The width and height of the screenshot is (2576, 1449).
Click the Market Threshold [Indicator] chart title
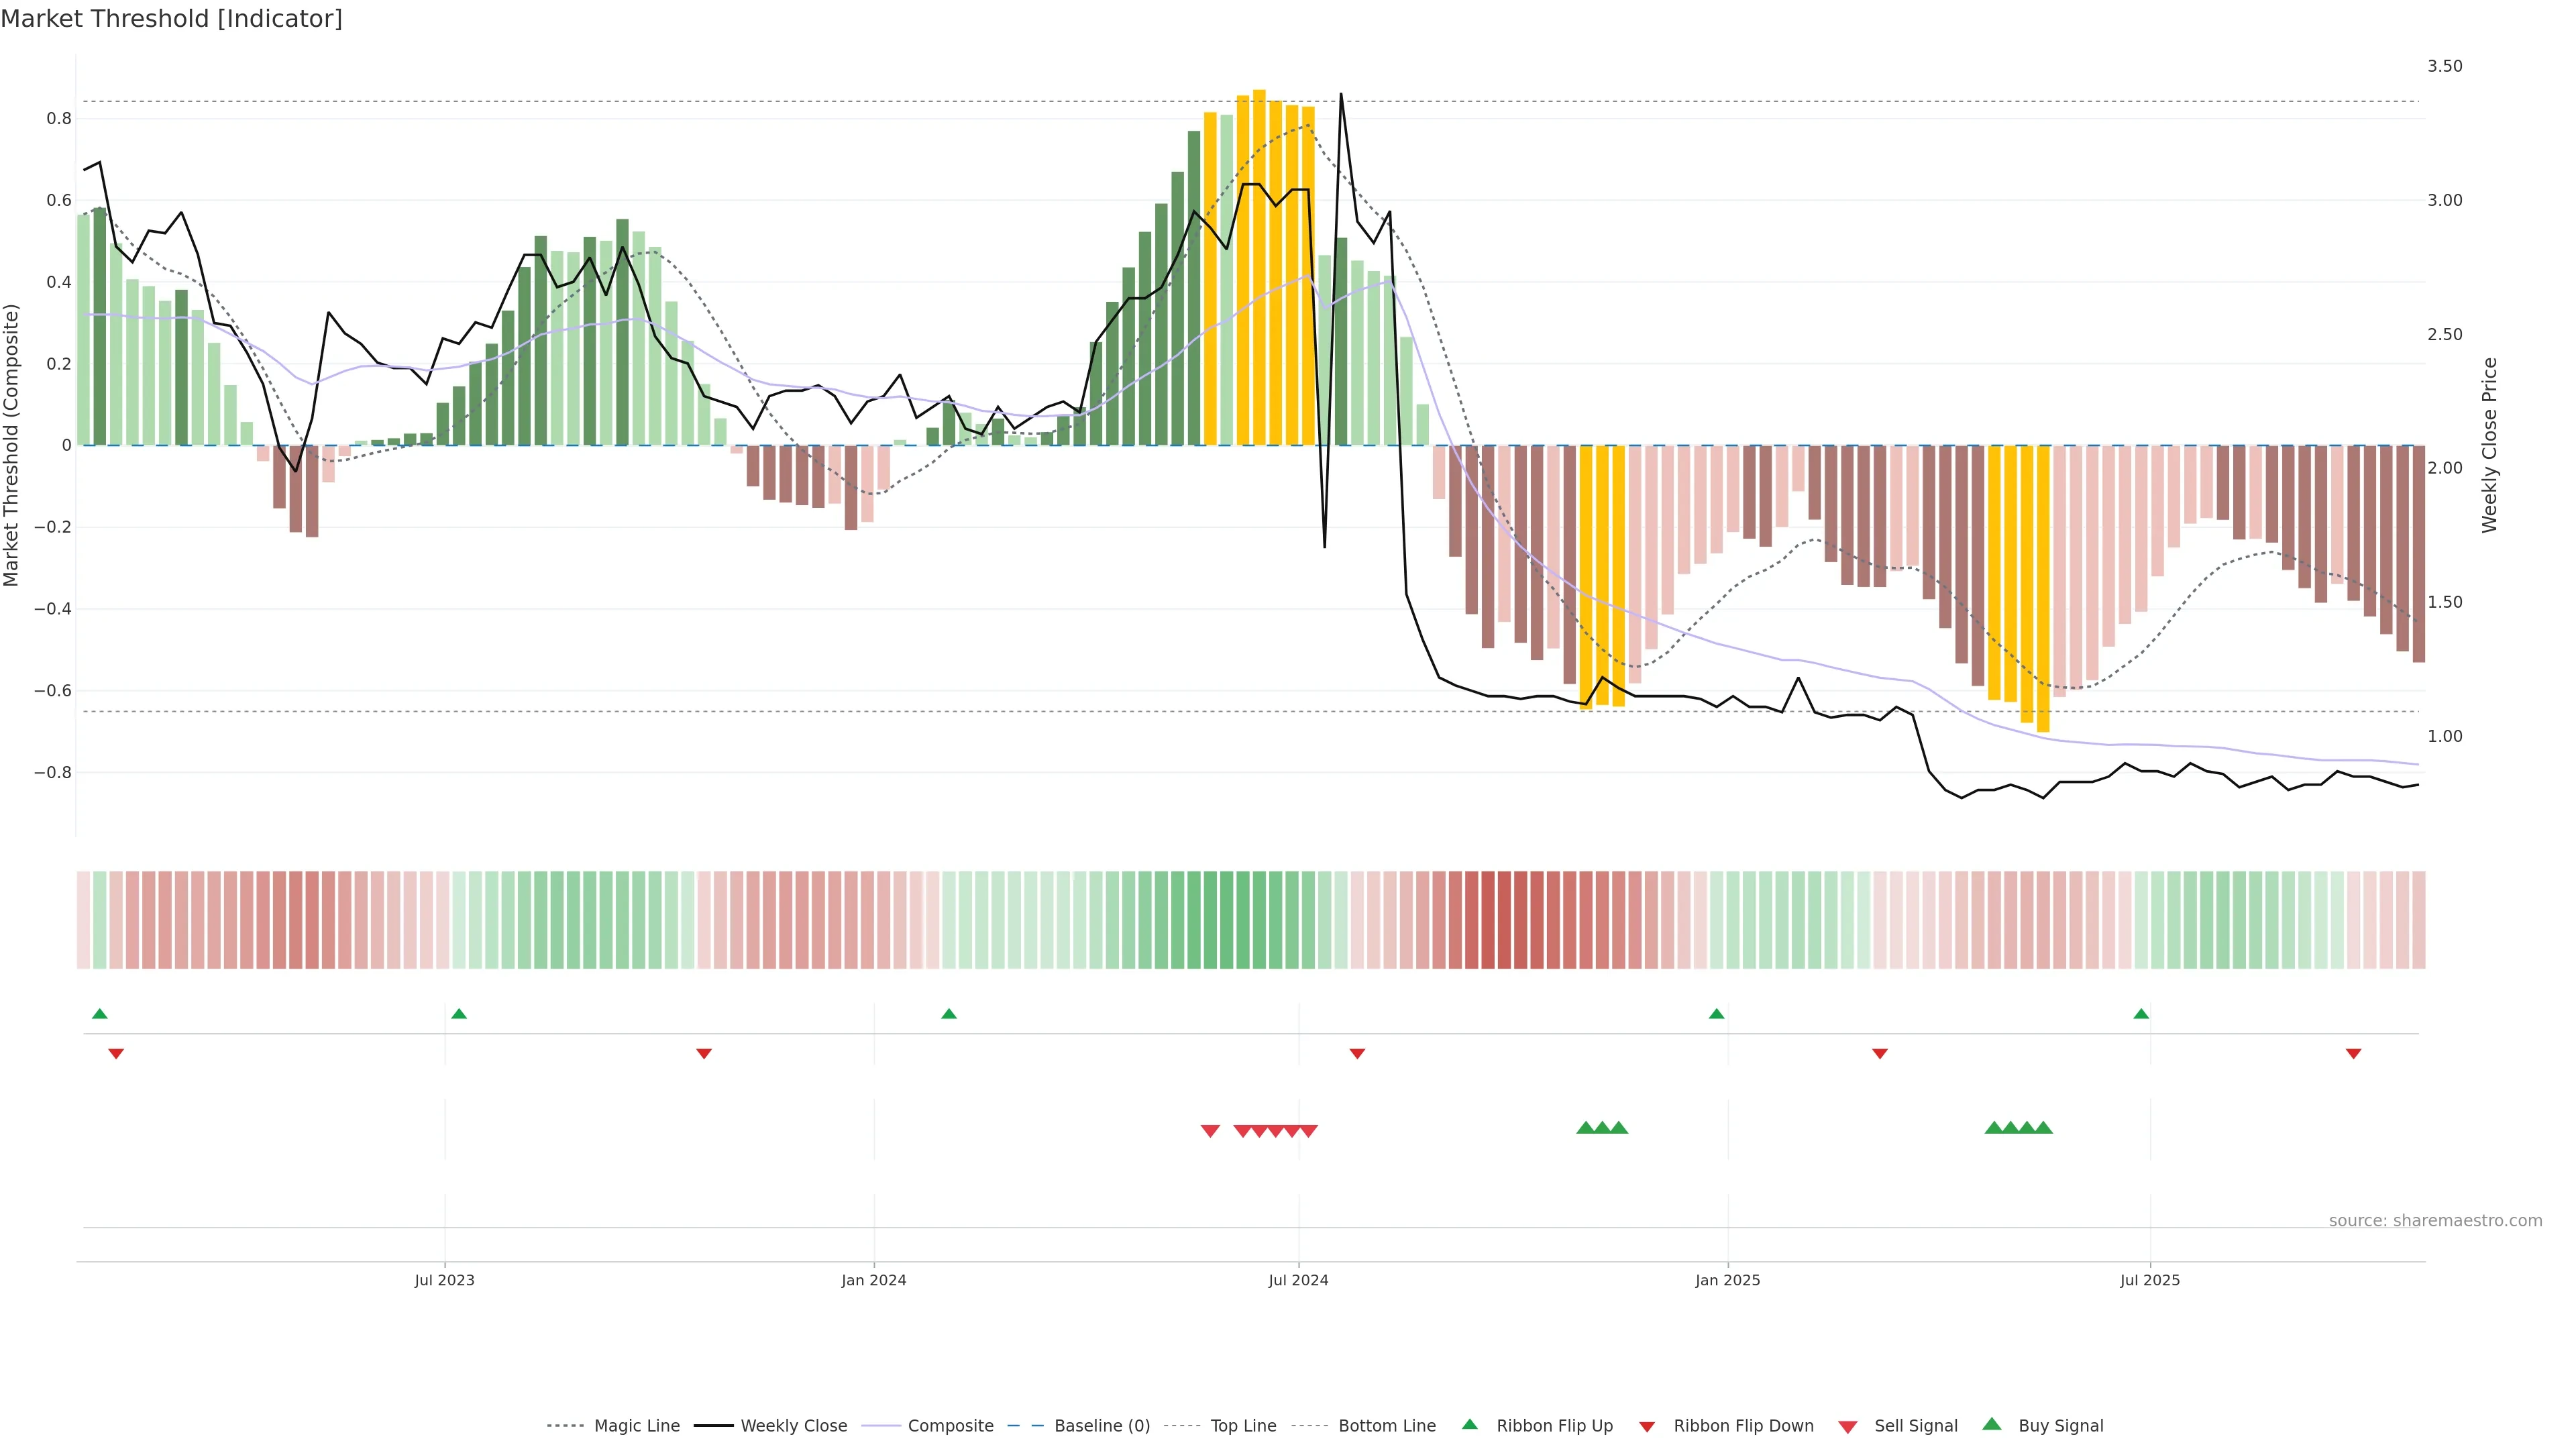point(171,19)
